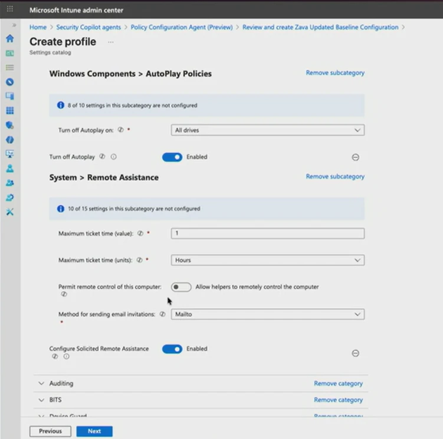Remove category link for Auditing
443x439 pixels.
coord(338,384)
